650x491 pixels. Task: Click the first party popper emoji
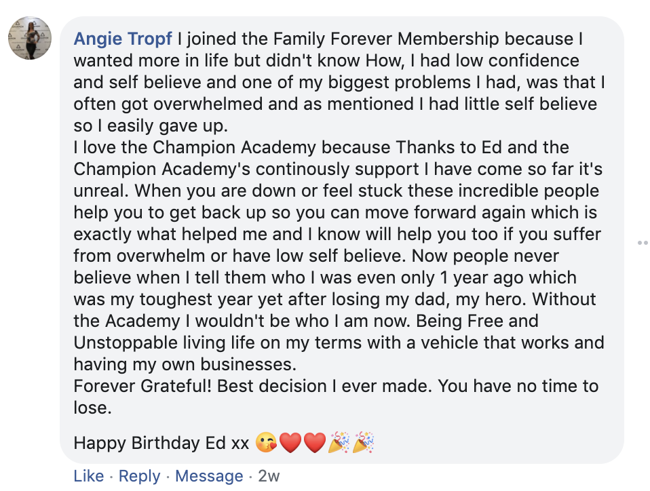tap(339, 444)
